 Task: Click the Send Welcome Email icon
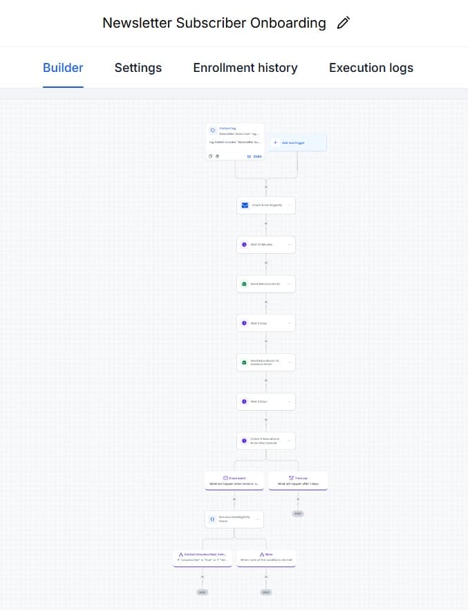(244, 284)
